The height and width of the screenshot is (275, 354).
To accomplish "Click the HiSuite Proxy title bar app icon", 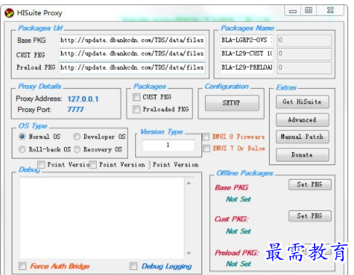I will point(9,13).
